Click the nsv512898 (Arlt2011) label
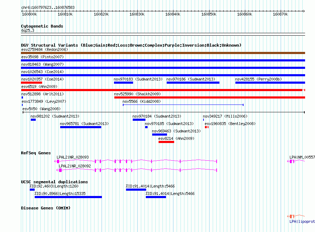The height and width of the screenshot is (232, 315). pyautogui.click(x=42, y=94)
